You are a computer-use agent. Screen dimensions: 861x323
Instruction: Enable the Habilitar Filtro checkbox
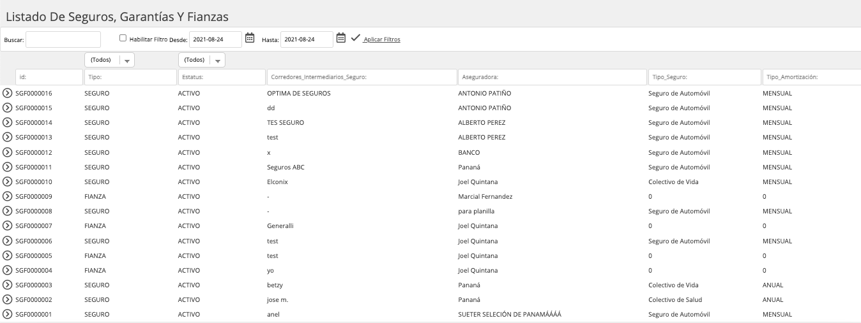(x=123, y=38)
